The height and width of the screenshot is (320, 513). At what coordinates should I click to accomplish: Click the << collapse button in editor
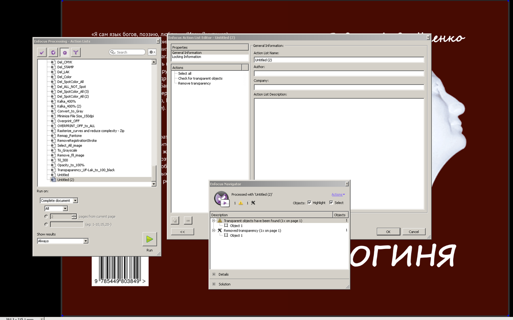tap(182, 232)
